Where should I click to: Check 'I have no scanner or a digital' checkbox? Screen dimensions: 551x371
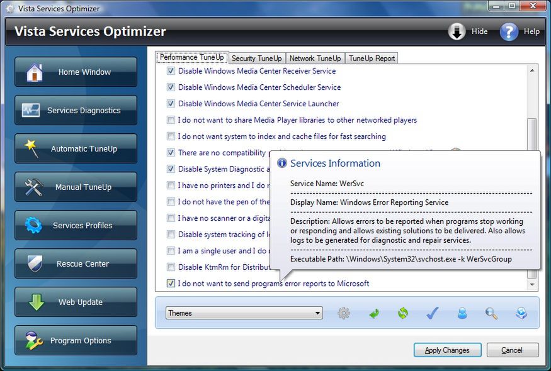click(x=171, y=218)
